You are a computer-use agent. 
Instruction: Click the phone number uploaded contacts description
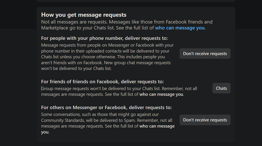[107, 51]
